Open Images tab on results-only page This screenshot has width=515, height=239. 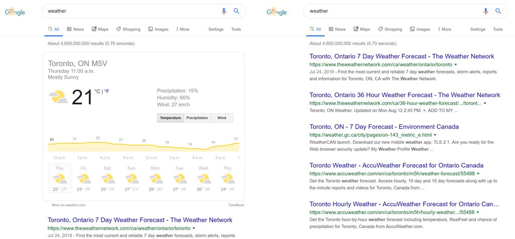click(420, 29)
